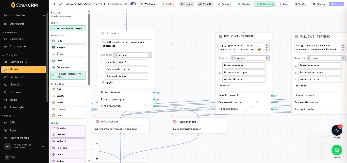Select the Condição logic block
The image size is (347, 163).
[x=68, y=128]
